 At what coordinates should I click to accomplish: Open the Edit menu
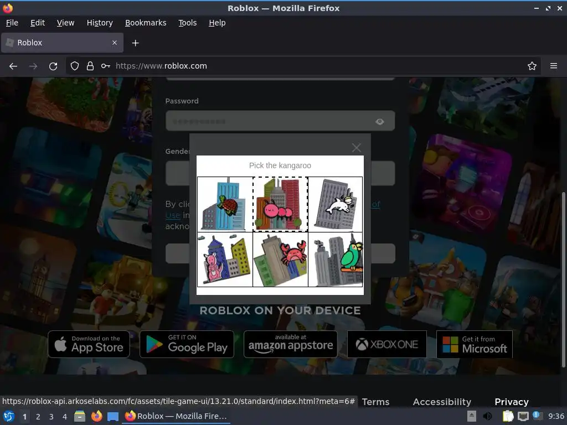click(38, 23)
